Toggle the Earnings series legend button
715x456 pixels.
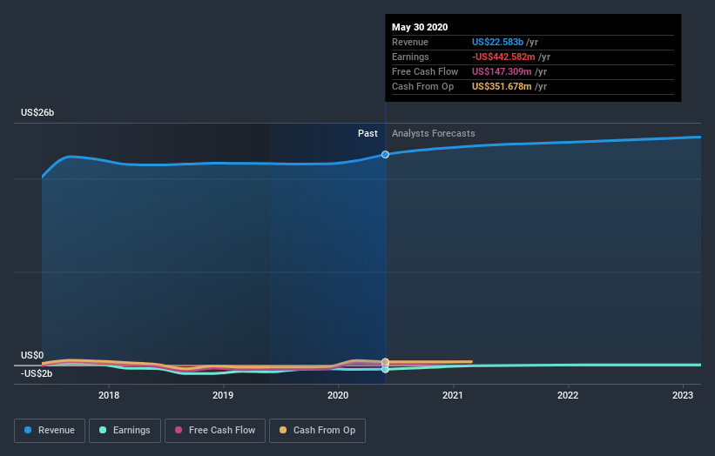click(x=125, y=431)
